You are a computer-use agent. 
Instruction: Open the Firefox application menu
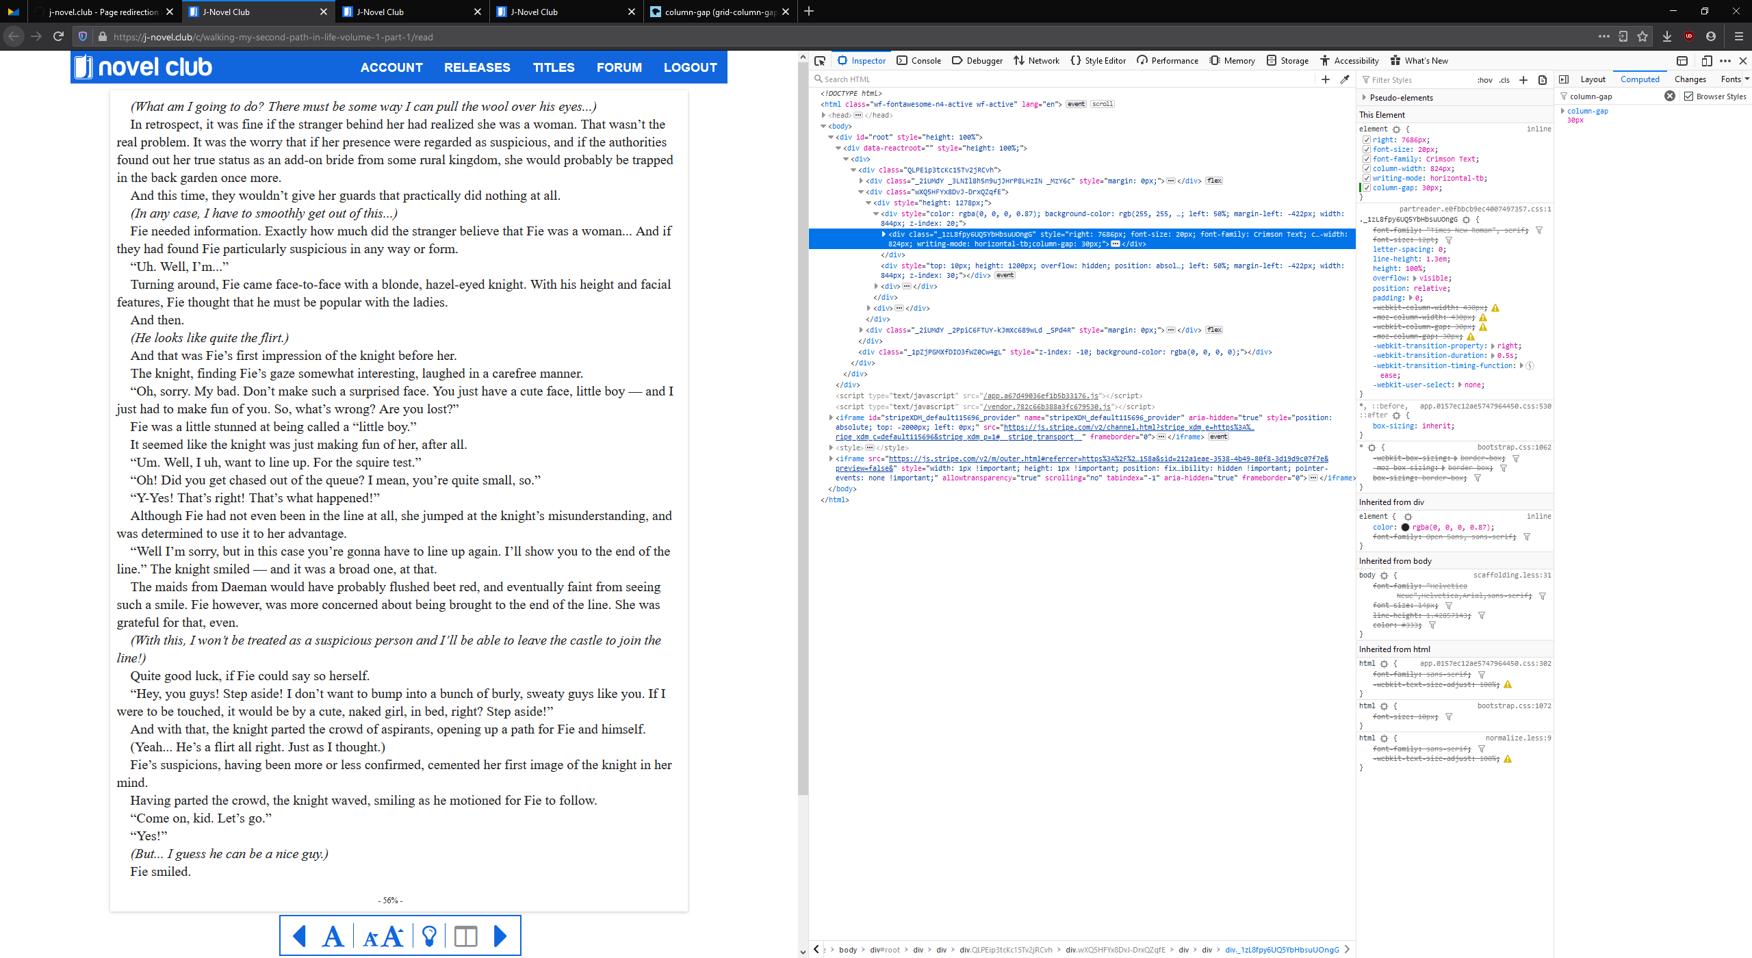point(1739,36)
